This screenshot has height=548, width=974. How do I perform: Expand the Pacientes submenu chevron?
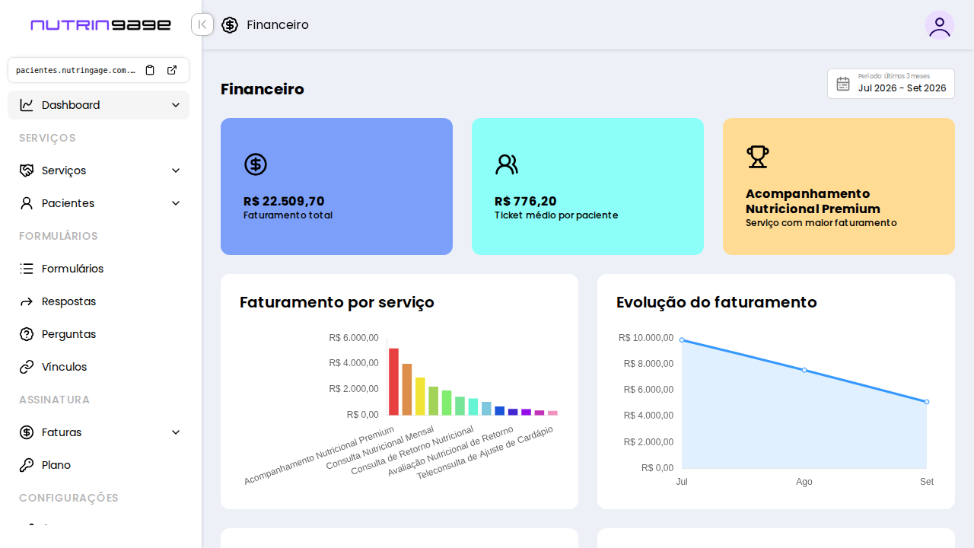click(x=176, y=203)
